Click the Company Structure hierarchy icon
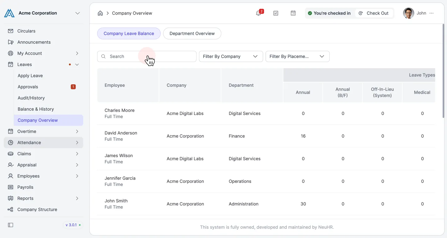 [x=11, y=209]
